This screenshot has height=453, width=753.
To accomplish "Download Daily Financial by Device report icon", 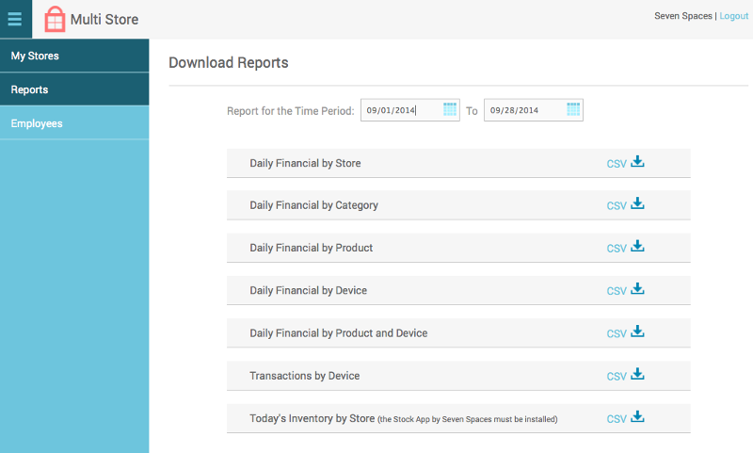I will 637,289.
